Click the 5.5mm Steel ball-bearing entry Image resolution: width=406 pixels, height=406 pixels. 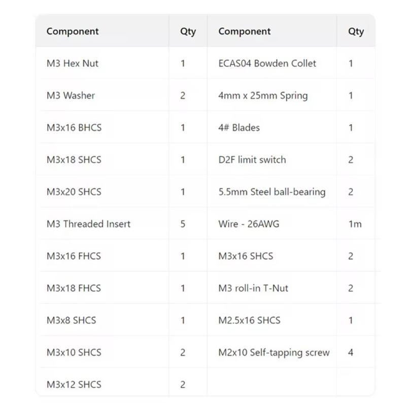click(272, 192)
